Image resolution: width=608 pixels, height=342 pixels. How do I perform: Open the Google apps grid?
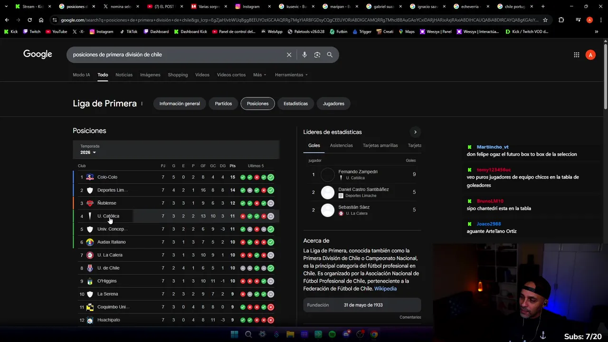[577, 55]
